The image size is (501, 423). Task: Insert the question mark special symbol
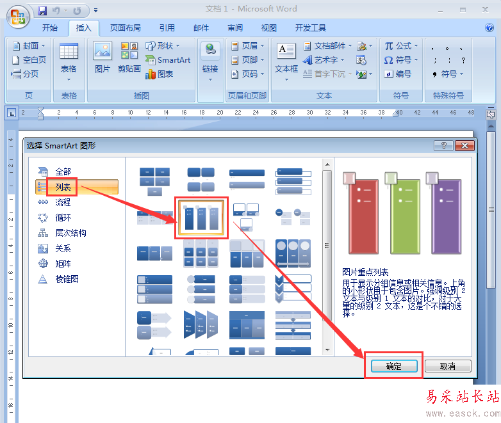[463, 60]
